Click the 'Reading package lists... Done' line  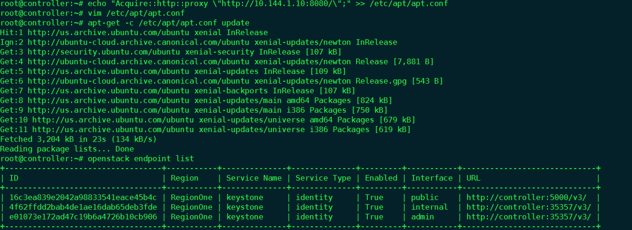pos(67,149)
